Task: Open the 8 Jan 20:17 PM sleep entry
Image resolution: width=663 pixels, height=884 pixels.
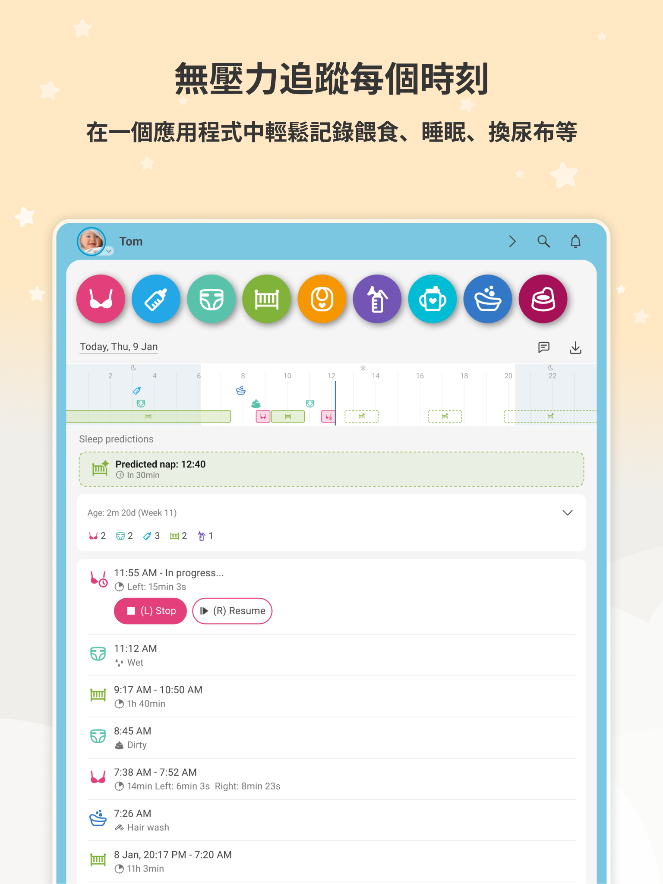Action: click(331, 862)
